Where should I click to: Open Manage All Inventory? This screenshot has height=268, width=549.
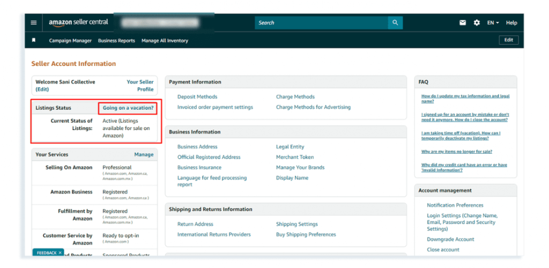pyautogui.click(x=165, y=41)
